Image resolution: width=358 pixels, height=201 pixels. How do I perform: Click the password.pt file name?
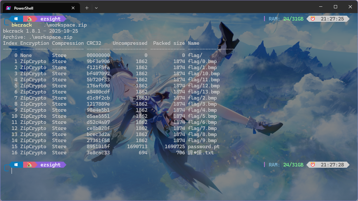tap(204, 147)
